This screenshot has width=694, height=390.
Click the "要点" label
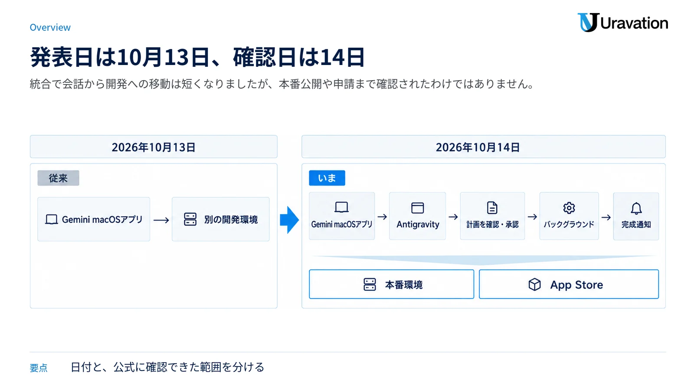tap(39, 368)
